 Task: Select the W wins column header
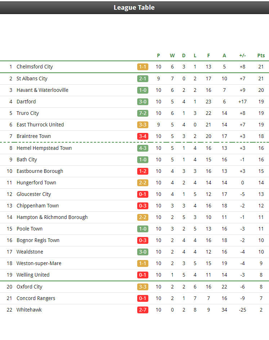[172, 55]
